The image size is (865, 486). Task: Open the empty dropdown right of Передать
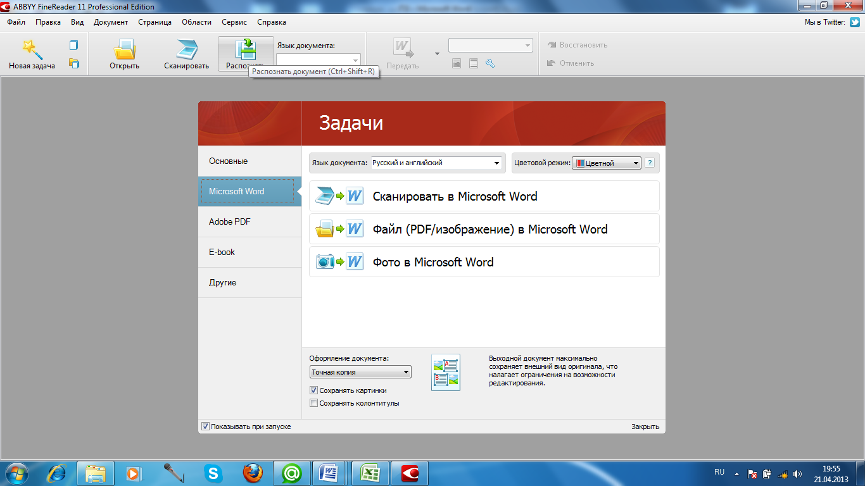click(491, 46)
